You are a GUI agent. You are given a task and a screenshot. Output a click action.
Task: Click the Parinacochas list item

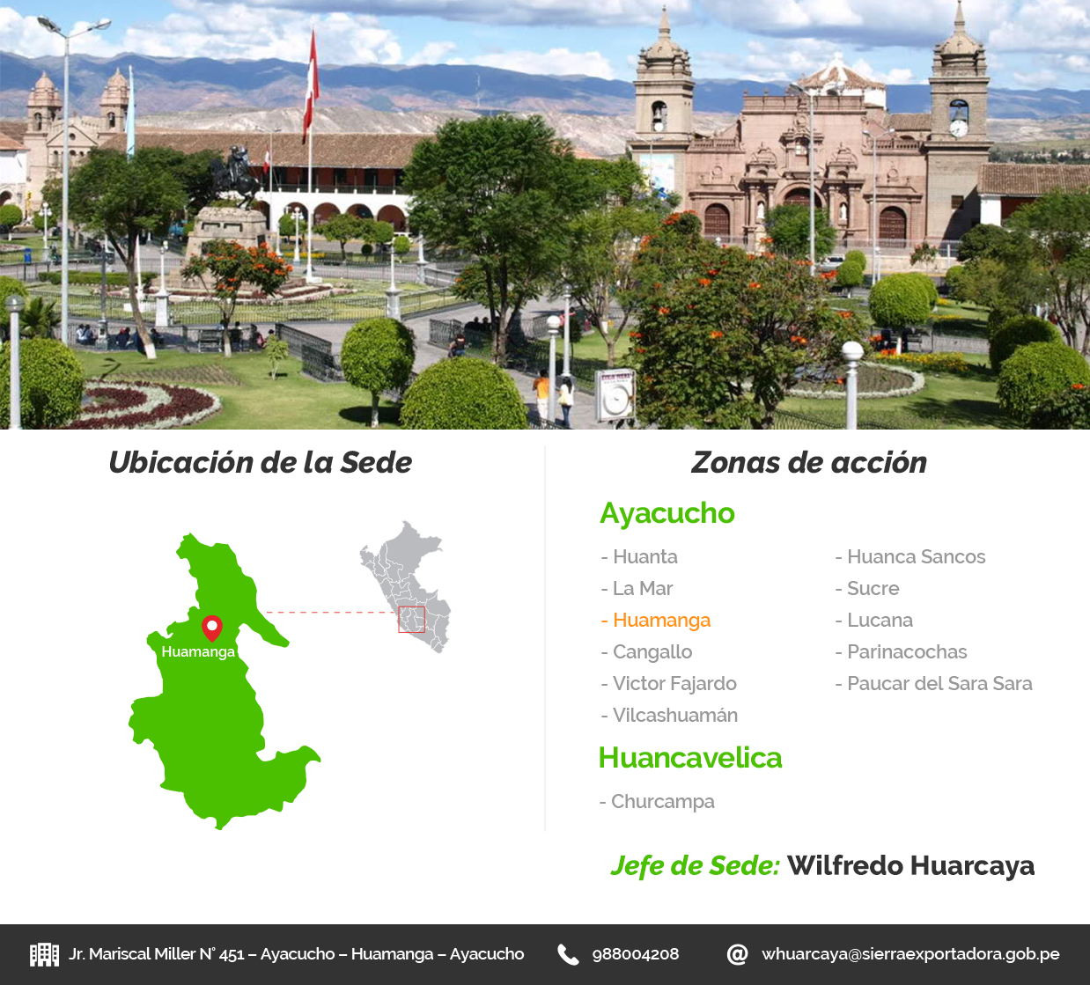point(901,652)
